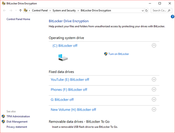Click the back navigation arrow
The width and height of the screenshot is (175, 133).
(4, 10)
